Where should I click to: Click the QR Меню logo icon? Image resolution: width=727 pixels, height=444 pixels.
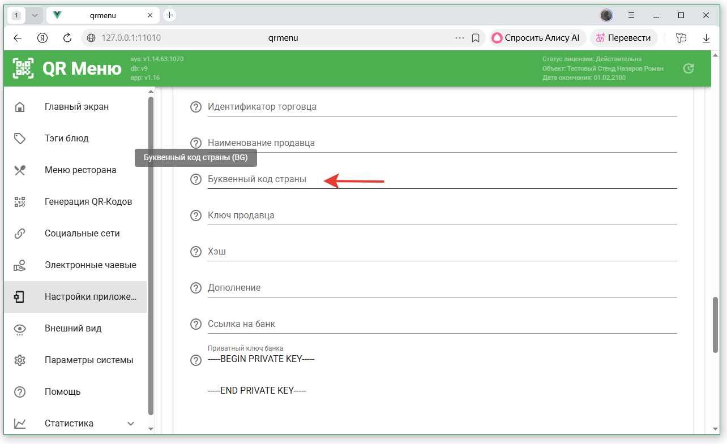click(23, 68)
